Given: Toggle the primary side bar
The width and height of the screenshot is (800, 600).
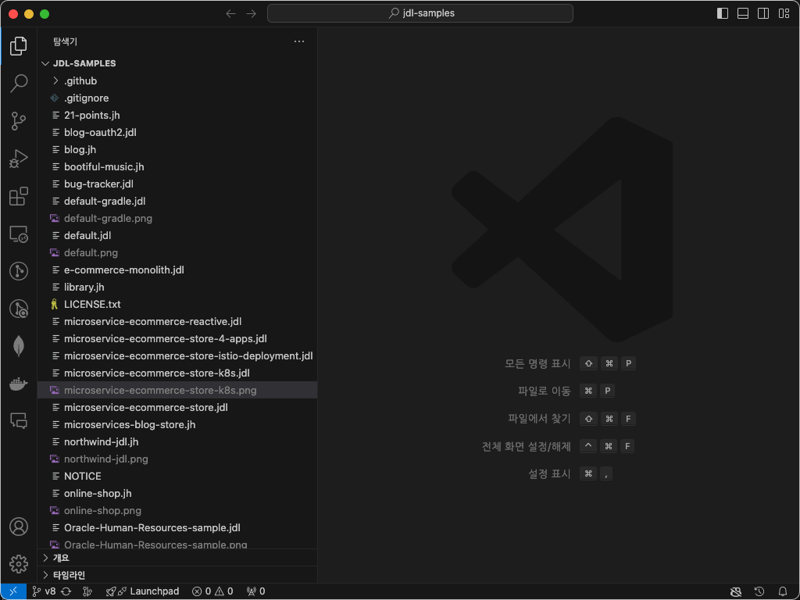Looking at the screenshot, I should coord(723,13).
